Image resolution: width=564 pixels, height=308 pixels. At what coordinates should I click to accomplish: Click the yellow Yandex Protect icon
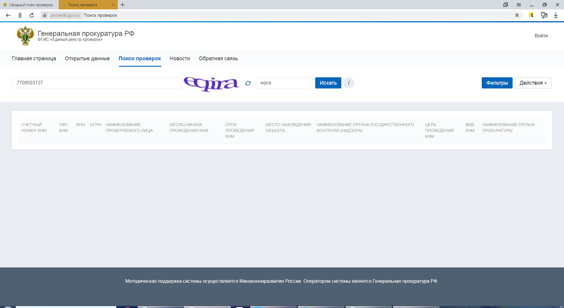coord(531,15)
